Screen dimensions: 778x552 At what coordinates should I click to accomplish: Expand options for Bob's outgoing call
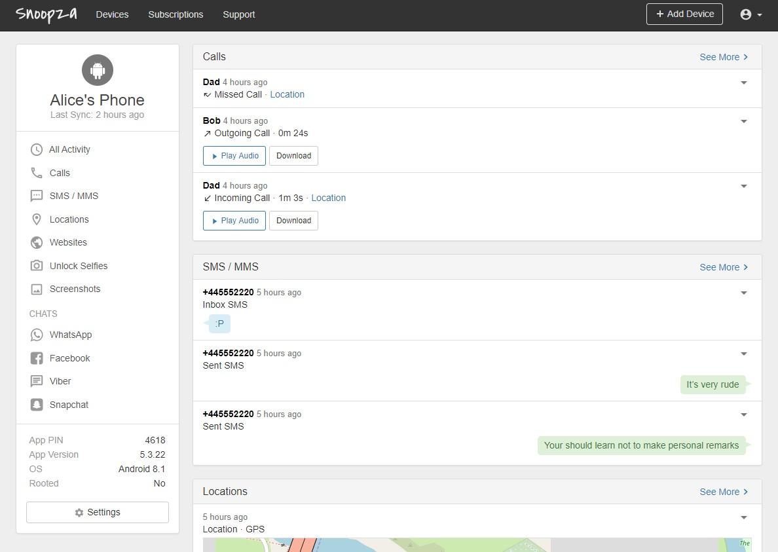point(744,122)
